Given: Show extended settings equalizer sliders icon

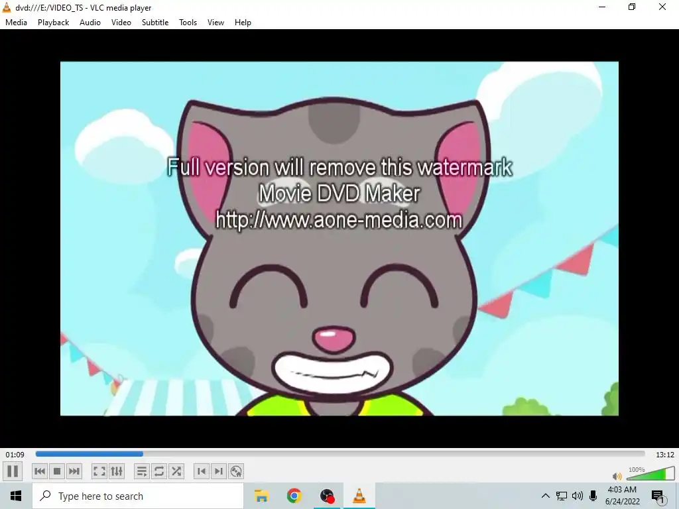Looking at the screenshot, I should click(x=117, y=471).
